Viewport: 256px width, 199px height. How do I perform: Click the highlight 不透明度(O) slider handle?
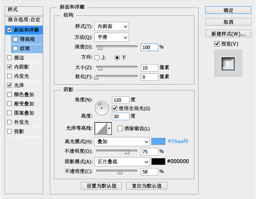tap(127, 152)
